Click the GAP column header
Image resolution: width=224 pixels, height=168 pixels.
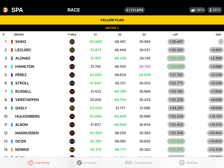pos(219,35)
